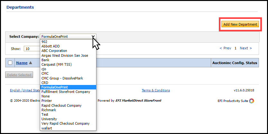Choose University in the company list

(x=49, y=119)
